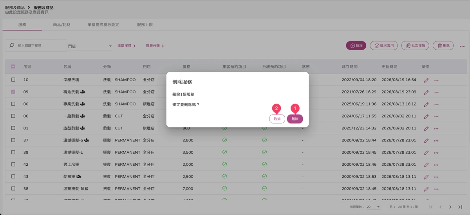Screen dimensions: 470x215
Task: Go to the last page
Action: [x=460, y=207]
